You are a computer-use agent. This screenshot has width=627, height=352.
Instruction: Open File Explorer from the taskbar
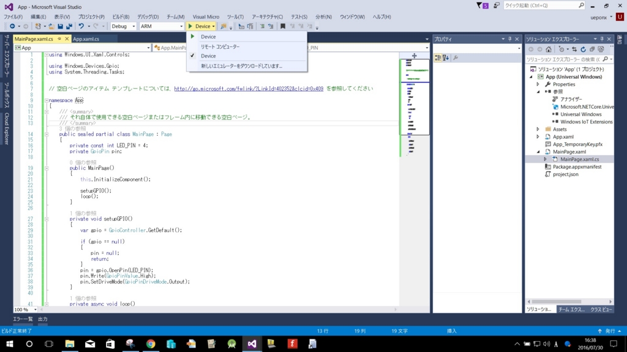coord(70,343)
